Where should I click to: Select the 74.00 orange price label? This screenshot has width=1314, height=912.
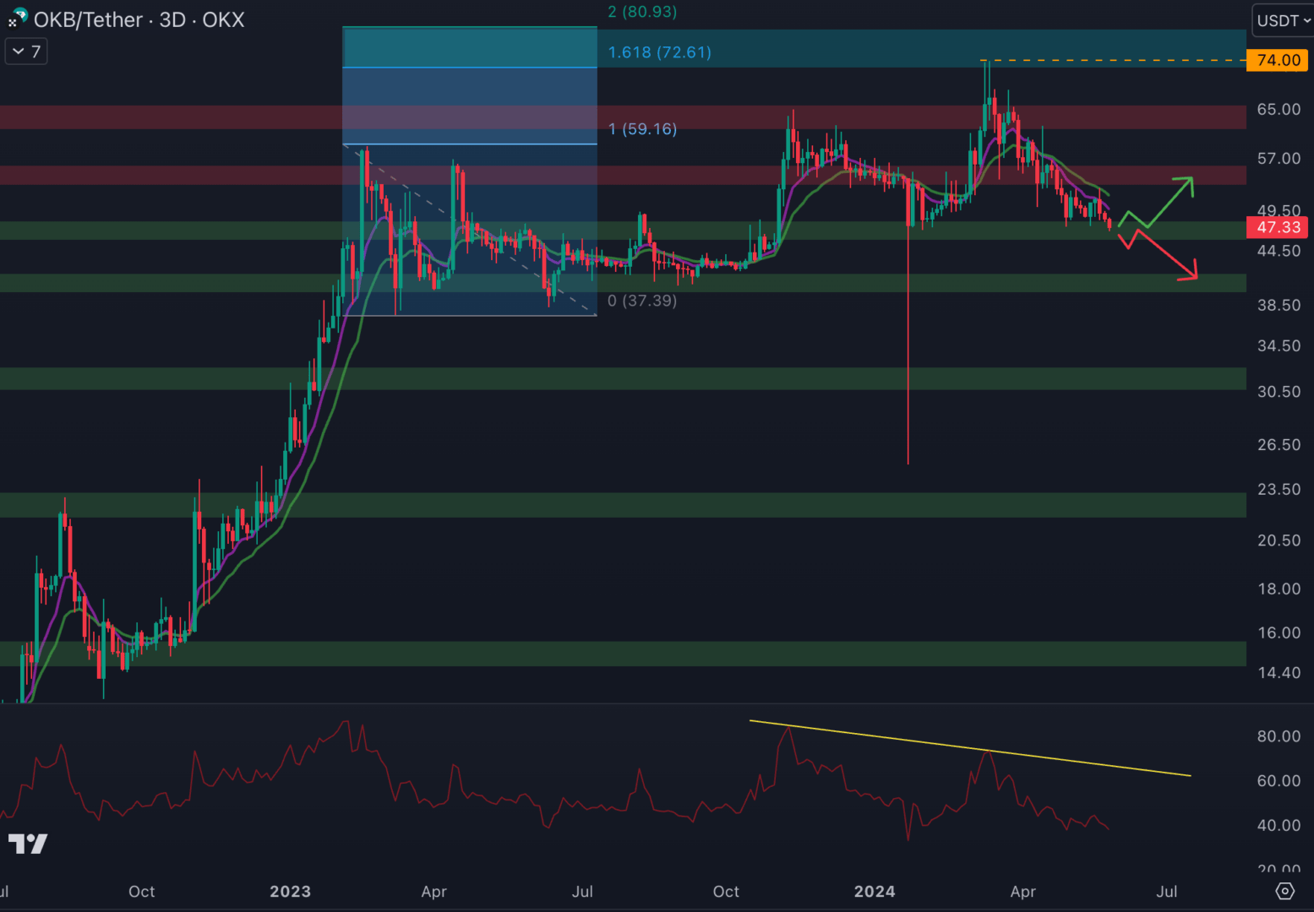1278,60
